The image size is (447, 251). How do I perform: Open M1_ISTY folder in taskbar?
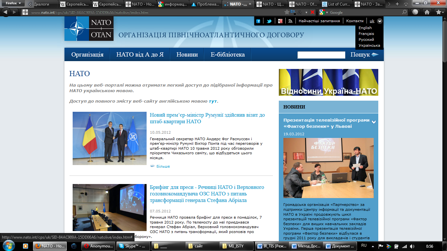pyautogui.click(x=236, y=246)
